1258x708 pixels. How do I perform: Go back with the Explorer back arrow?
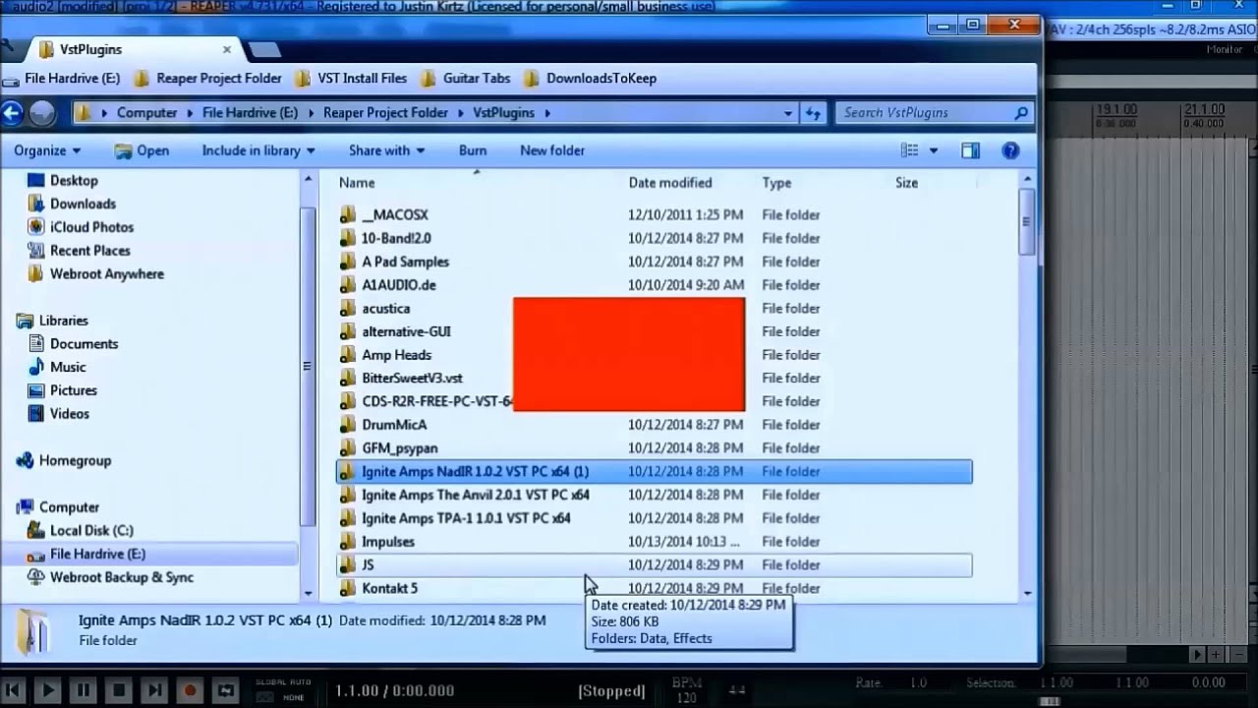pos(12,113)
